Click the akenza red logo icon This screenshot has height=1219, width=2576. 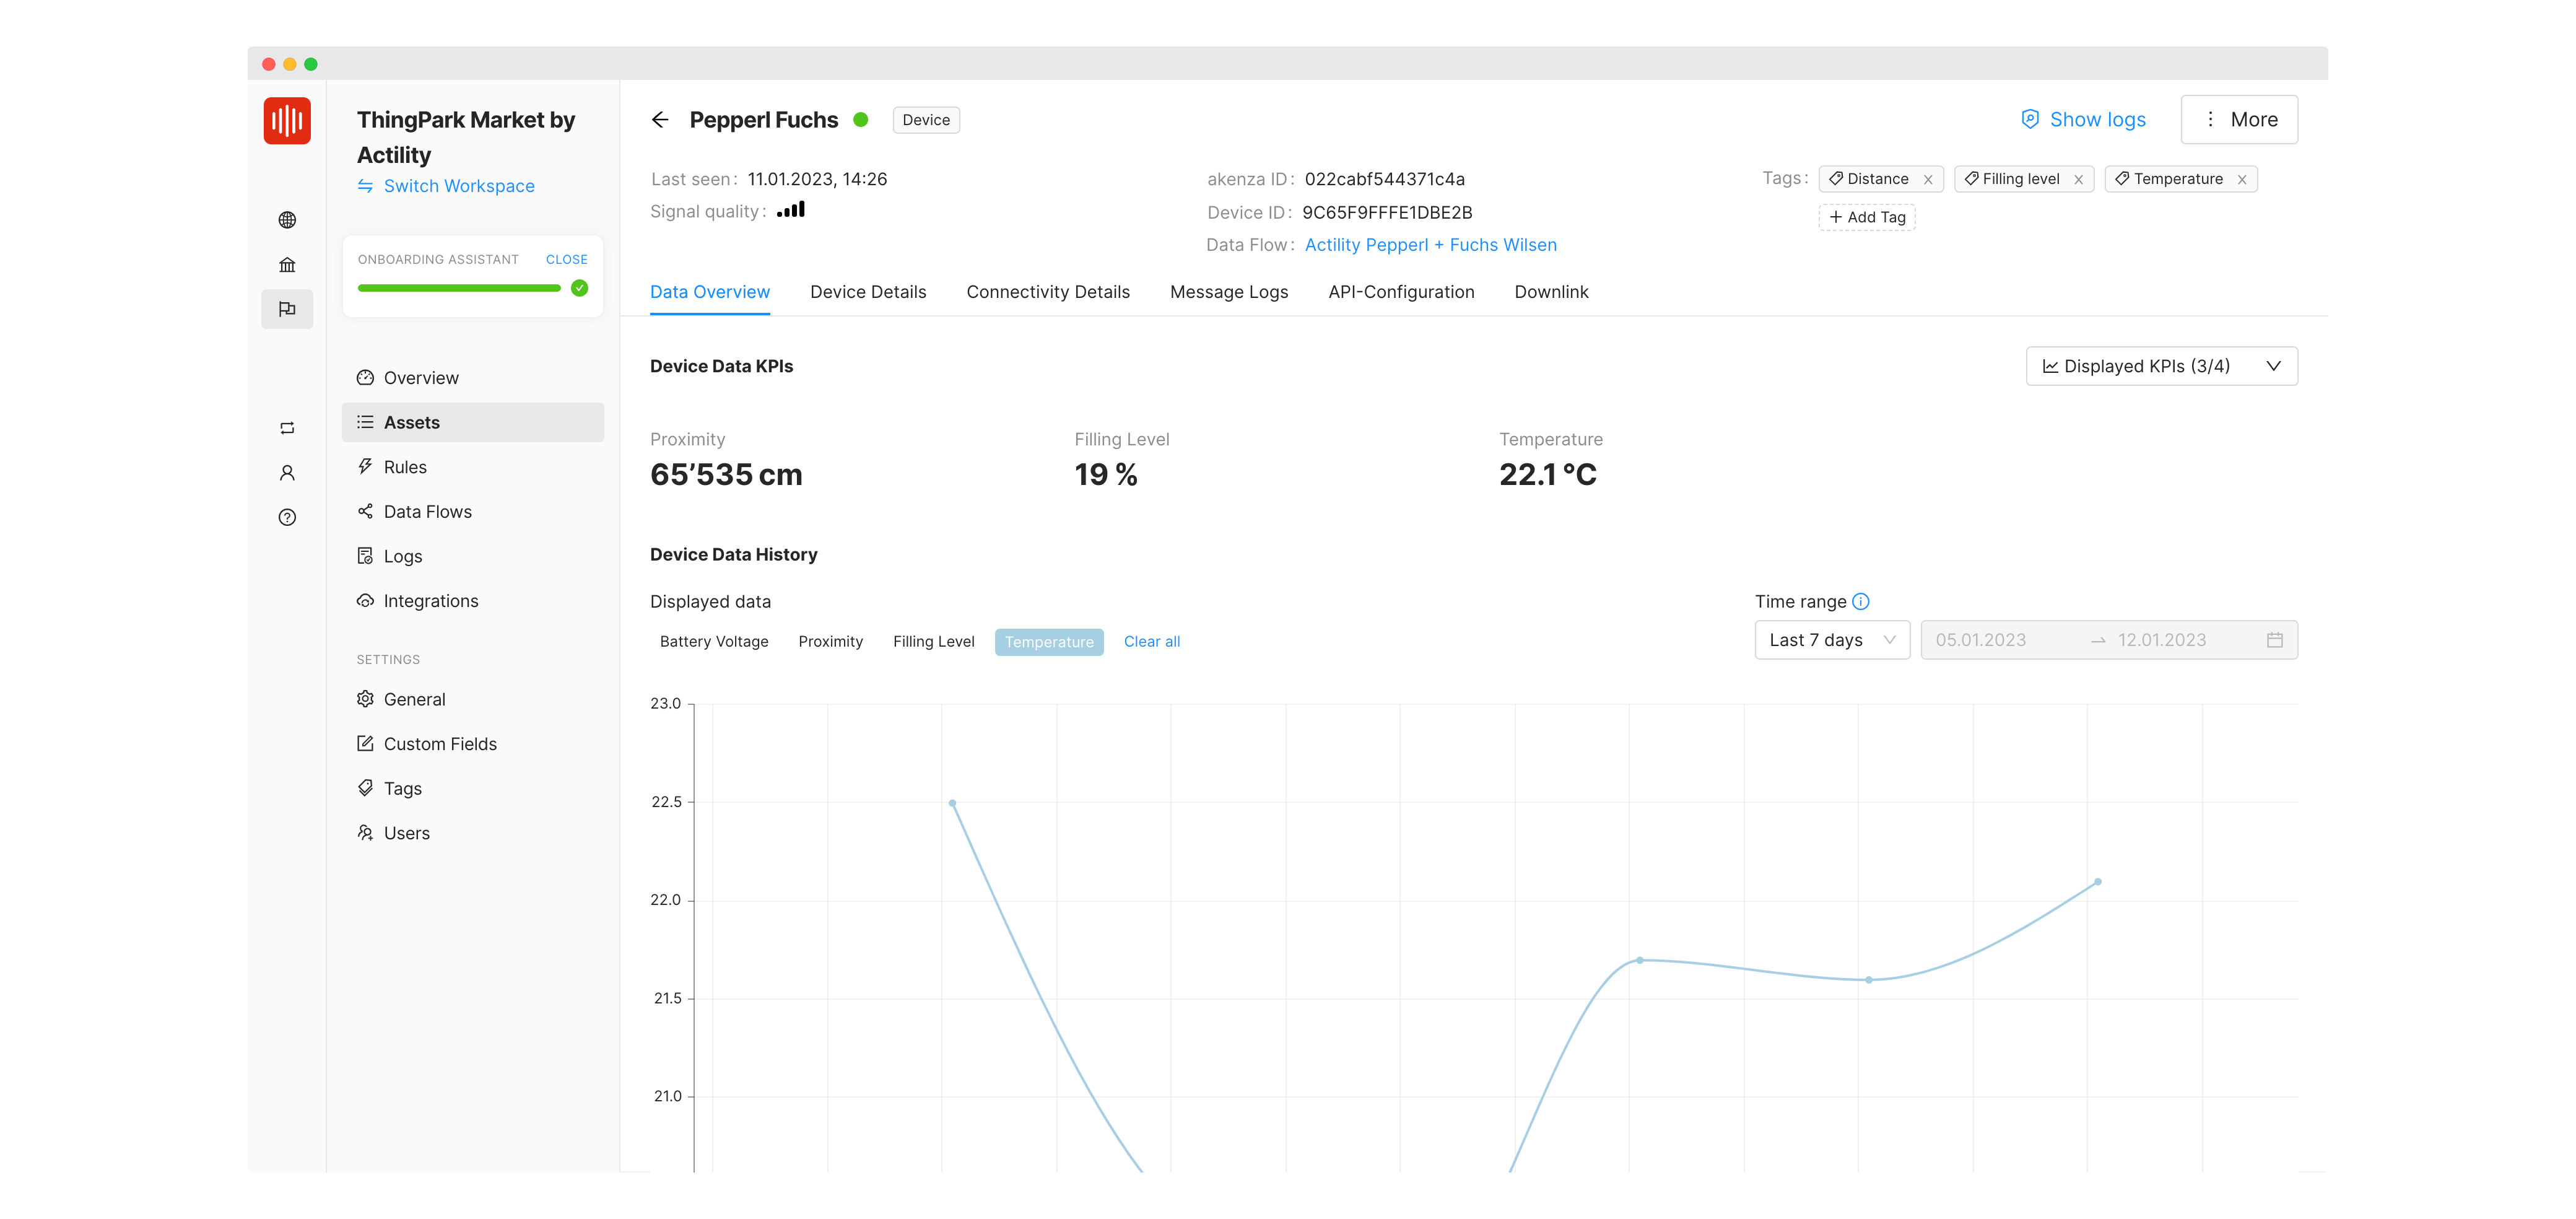pyautogui.click(x=287, y=120)
